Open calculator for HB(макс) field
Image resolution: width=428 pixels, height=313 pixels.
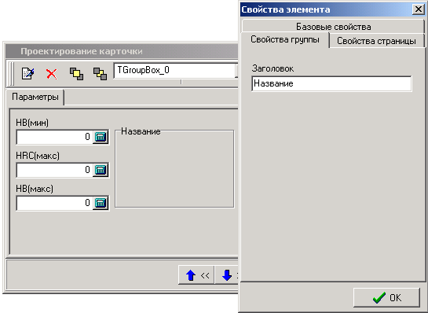point(101,203)
